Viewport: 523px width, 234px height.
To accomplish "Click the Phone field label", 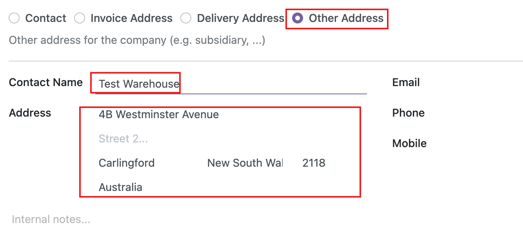I will click(x=408, y=113).
